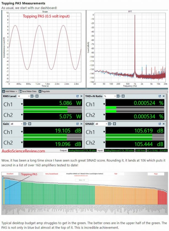Open RMS Level meter settings gear
Screen dimensions: 169x231
click(37, 96)
